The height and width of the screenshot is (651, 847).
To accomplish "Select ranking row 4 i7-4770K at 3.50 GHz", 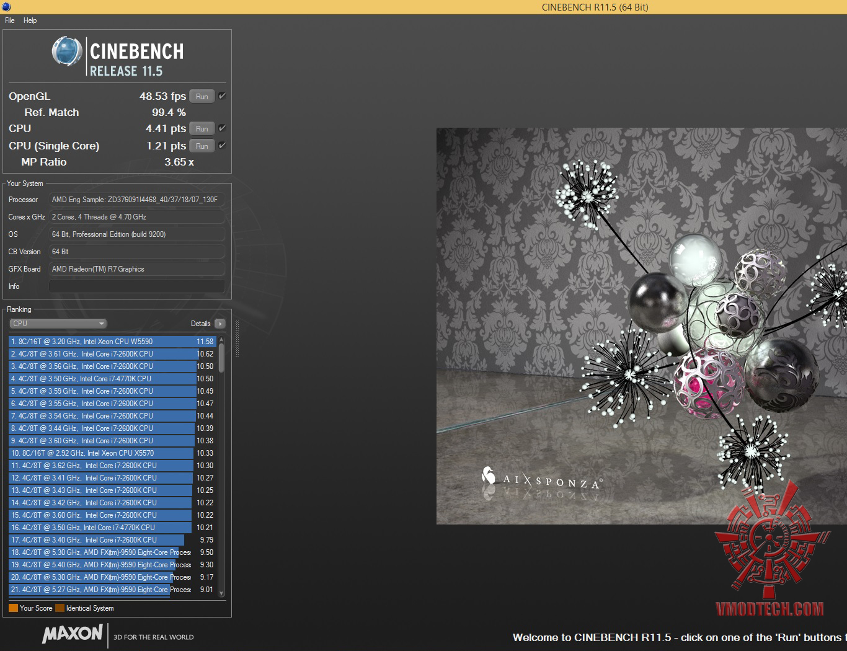I will (x=112, y=379).
